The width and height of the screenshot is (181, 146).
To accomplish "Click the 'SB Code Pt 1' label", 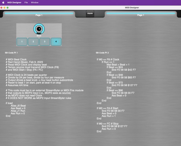I will tap(11, 53).
